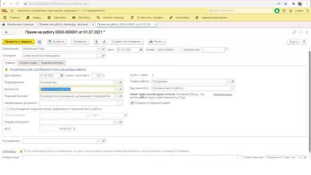Screen dimensions: 311x175
Task: Click the Проверить button
Action: click(x=80, y=42)
